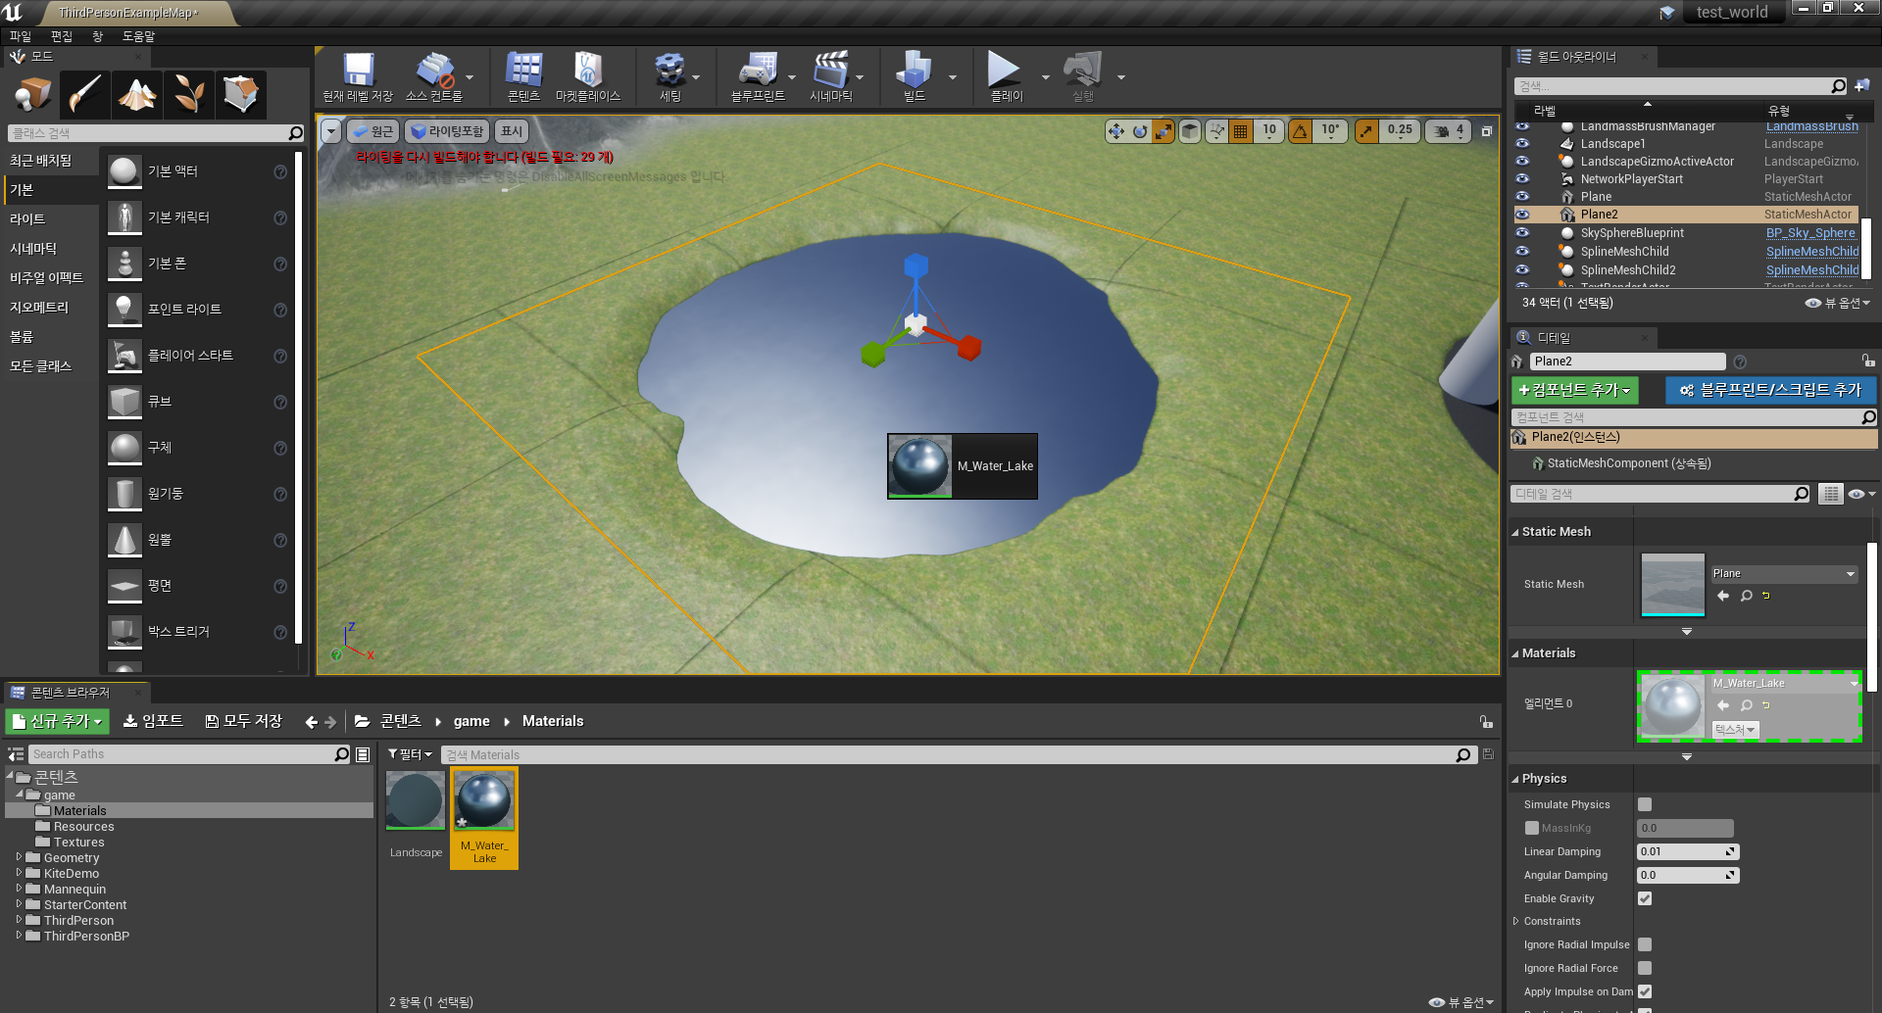Browse to Plane static mesh asset
This screenshot has width=1882, height=1013.
coord(1747,596)
